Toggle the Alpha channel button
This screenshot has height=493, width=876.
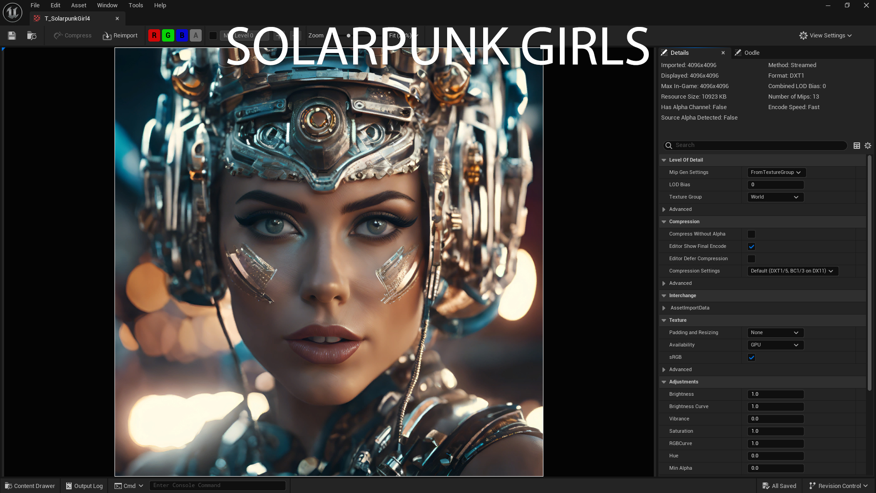coord(196,36)
